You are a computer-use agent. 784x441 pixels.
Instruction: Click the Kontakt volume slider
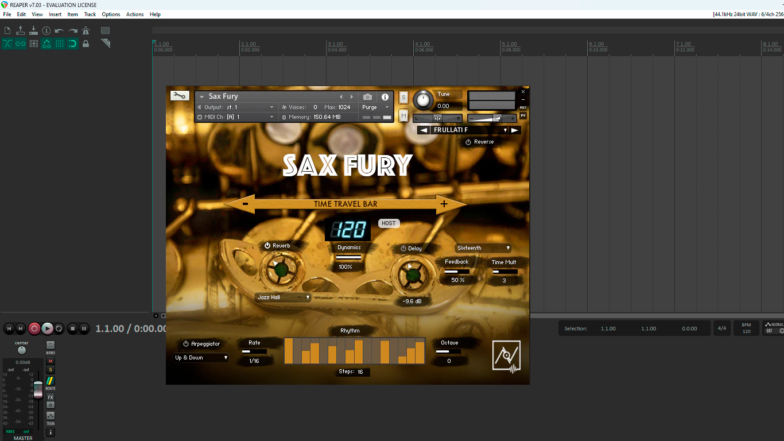pyautogui.click(x=492, y=118)
